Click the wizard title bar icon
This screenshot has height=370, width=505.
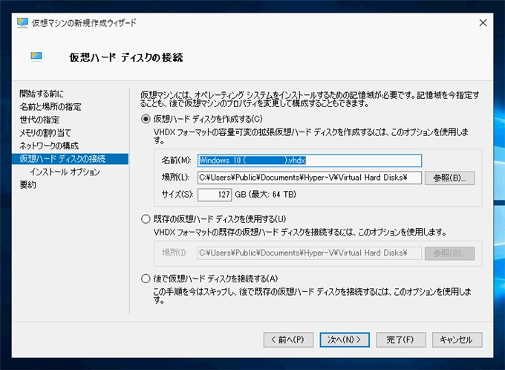22,22
